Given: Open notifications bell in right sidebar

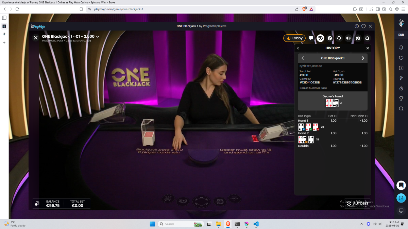Looking at the screenshot, I should 401,48.
